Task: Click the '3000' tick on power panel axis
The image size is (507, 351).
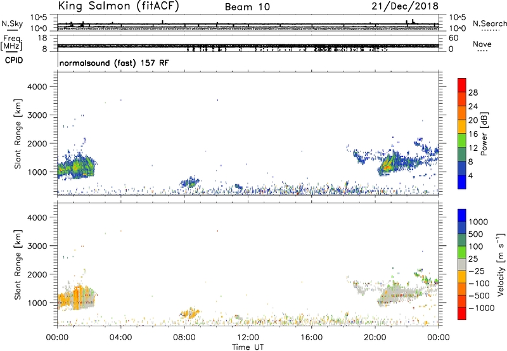Action: pos(37,115)
